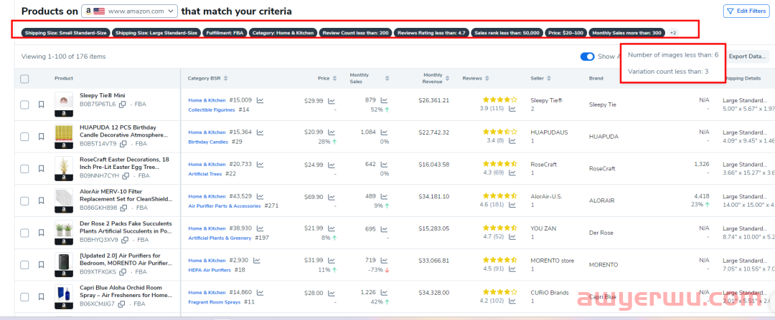The height and width of the screenshot is (320, 775).
Task: Tick the select-all checkbox in header
Action: click(24, 79)
